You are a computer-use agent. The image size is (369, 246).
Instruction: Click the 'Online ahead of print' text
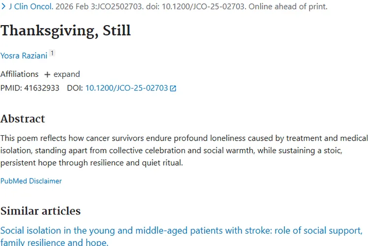tap(292, 7)
